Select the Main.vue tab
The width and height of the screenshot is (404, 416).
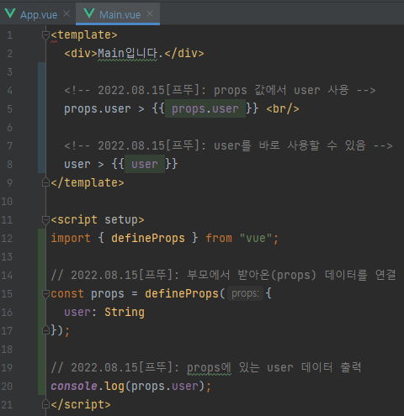(x=118, y=14)
